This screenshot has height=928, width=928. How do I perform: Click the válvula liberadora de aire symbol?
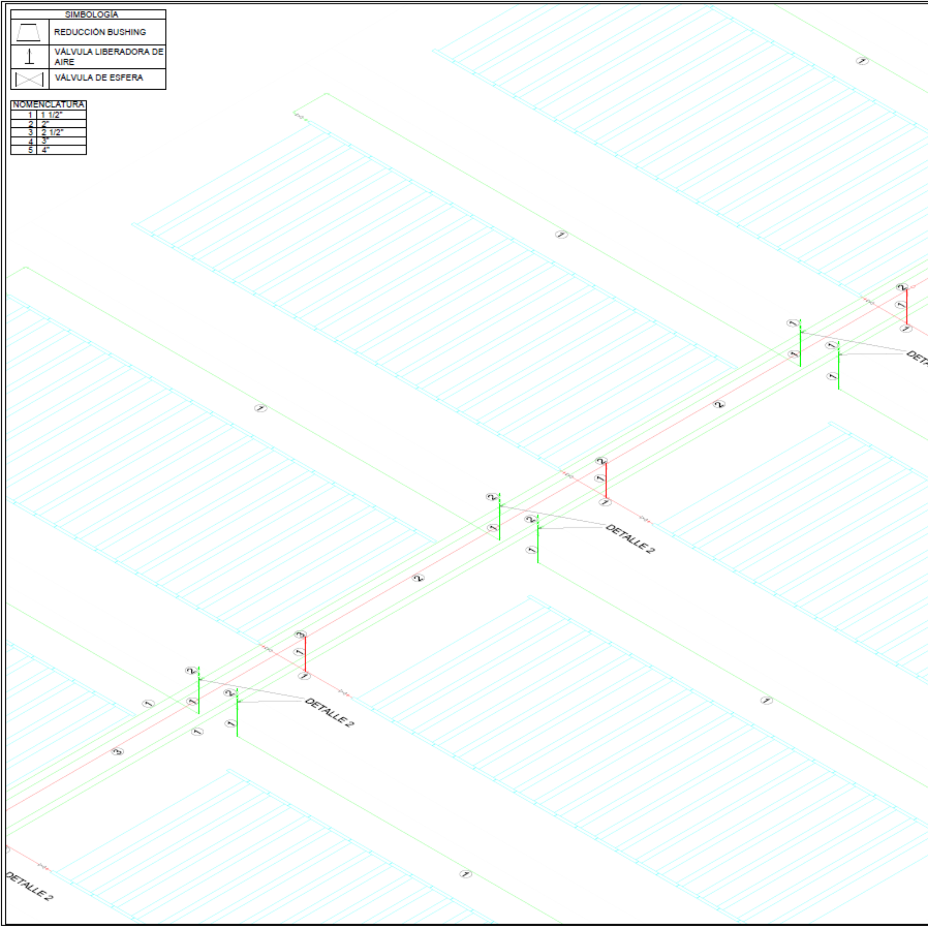[30, 57]
